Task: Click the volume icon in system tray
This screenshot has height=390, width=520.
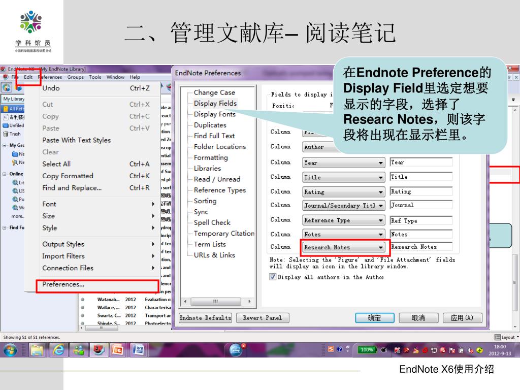Action: coord(470,350)
